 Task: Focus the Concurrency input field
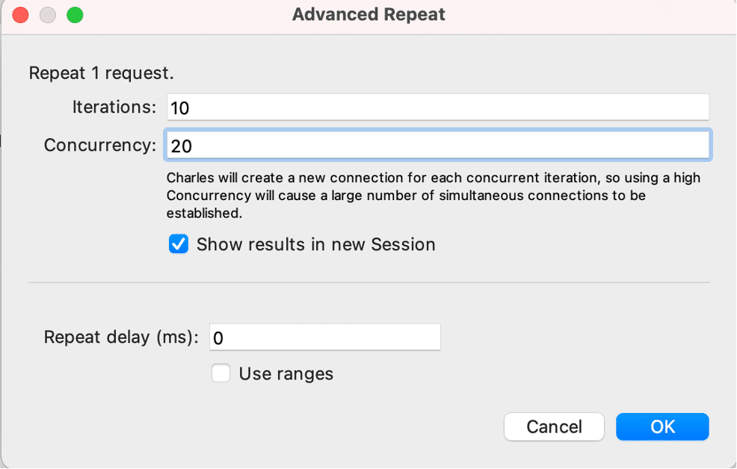437,146
